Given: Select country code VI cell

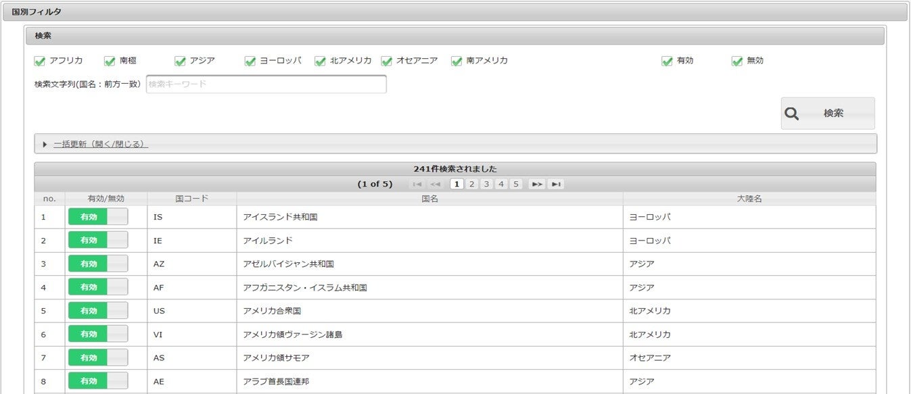Looking at the screenshot, I should (192, 334).
